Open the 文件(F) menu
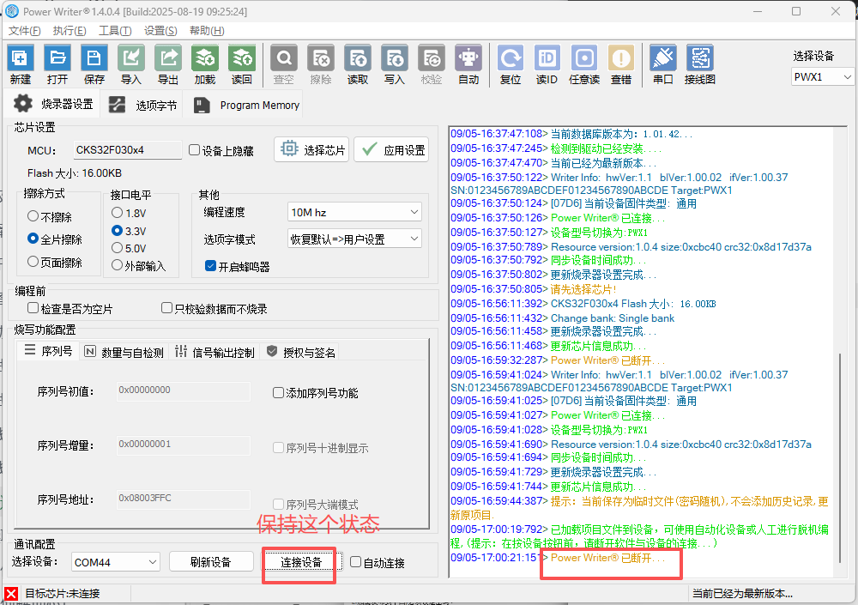Image resolution: width=858 pixels, height=605 pixels. tap(25, 31)
